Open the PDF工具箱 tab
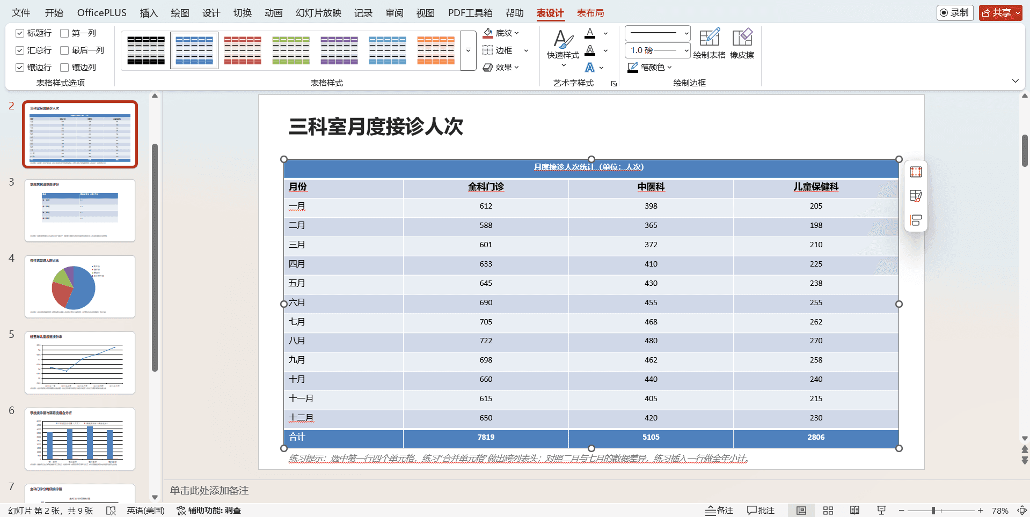Viewport: 1030px width, 517px height. pyautogui.click(x=470, y=13)
